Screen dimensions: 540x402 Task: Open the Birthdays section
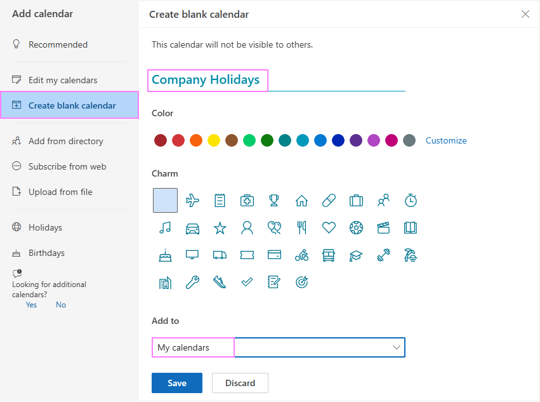click(x=69, y=253)
